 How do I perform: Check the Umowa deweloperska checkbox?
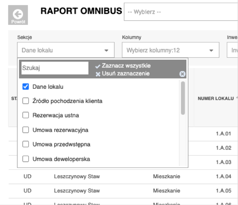pos(26,159)
